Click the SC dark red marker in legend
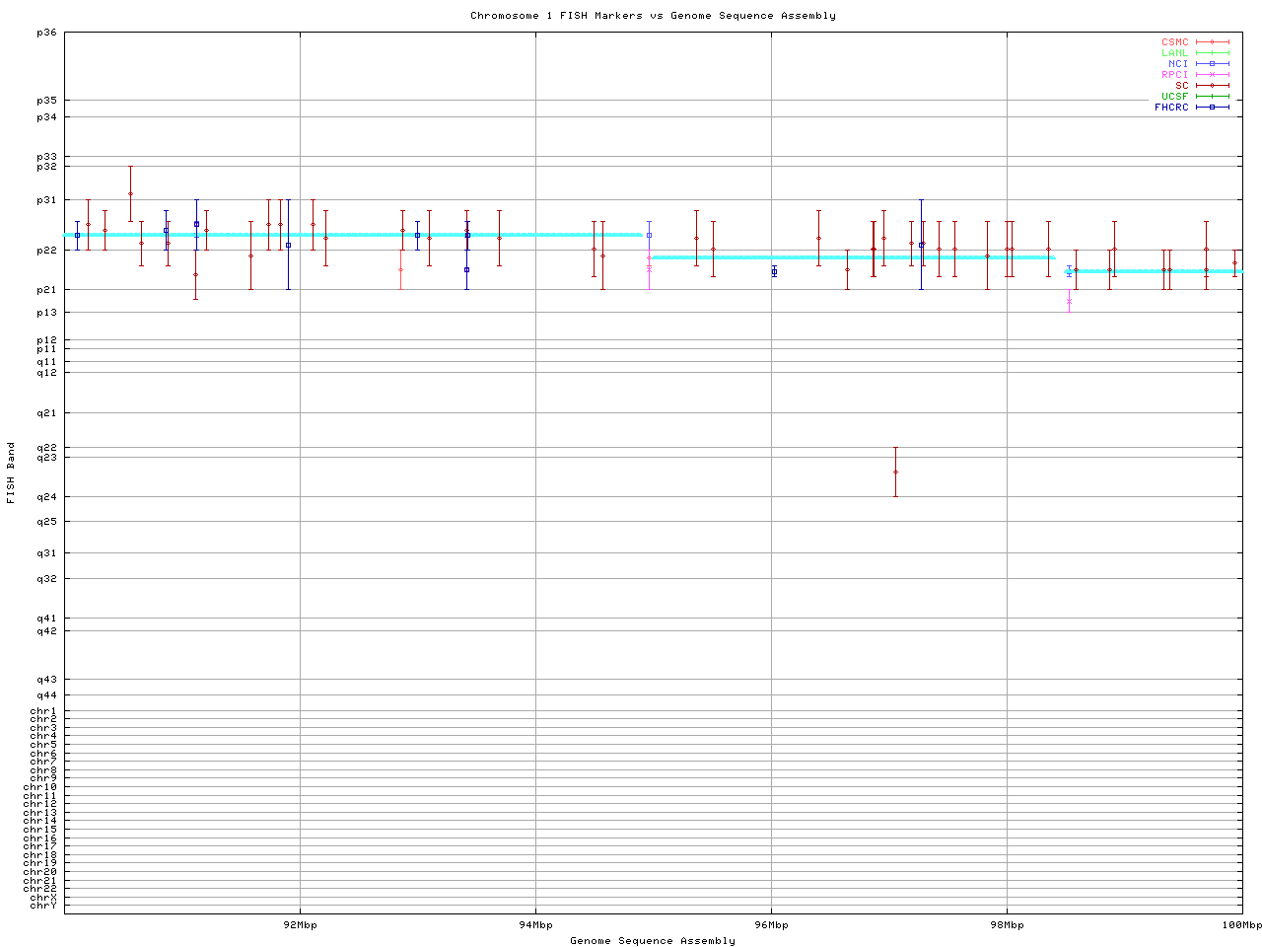Image resolution: width=1262 pixels, height=947 pixels. [1212, 86]
